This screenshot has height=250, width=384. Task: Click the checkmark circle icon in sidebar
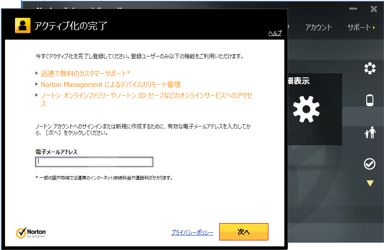point(369,164)
